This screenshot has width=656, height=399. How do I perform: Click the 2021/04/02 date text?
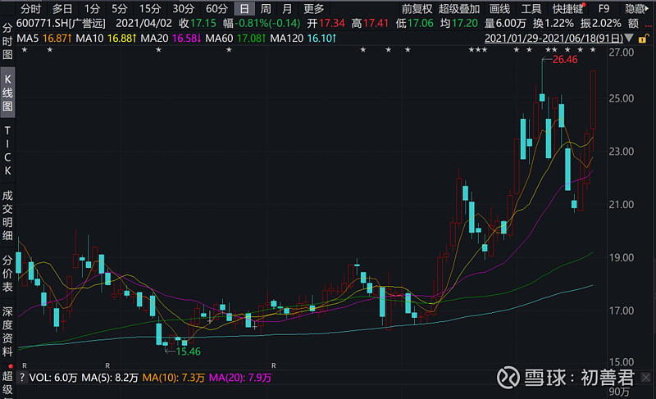click(x=143, y=24)
